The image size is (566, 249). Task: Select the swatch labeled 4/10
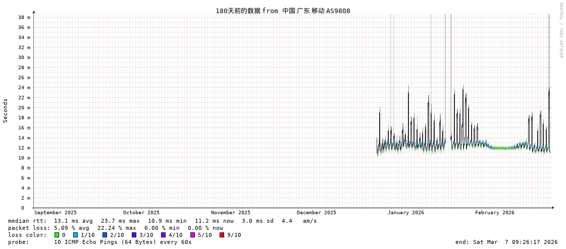coord(164,235)
